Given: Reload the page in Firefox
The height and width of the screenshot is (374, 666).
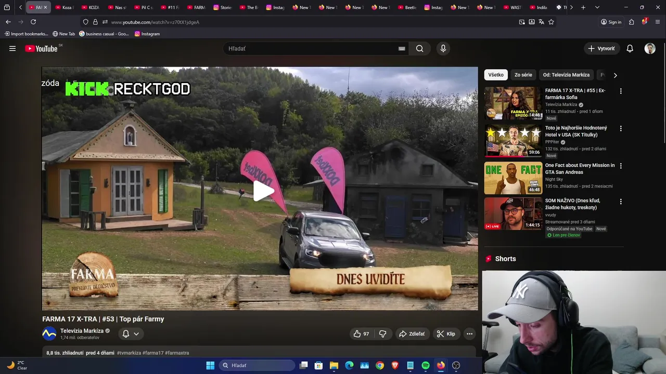Looking at the screenshot, I should pyautogui.click(x=33, y=22).
